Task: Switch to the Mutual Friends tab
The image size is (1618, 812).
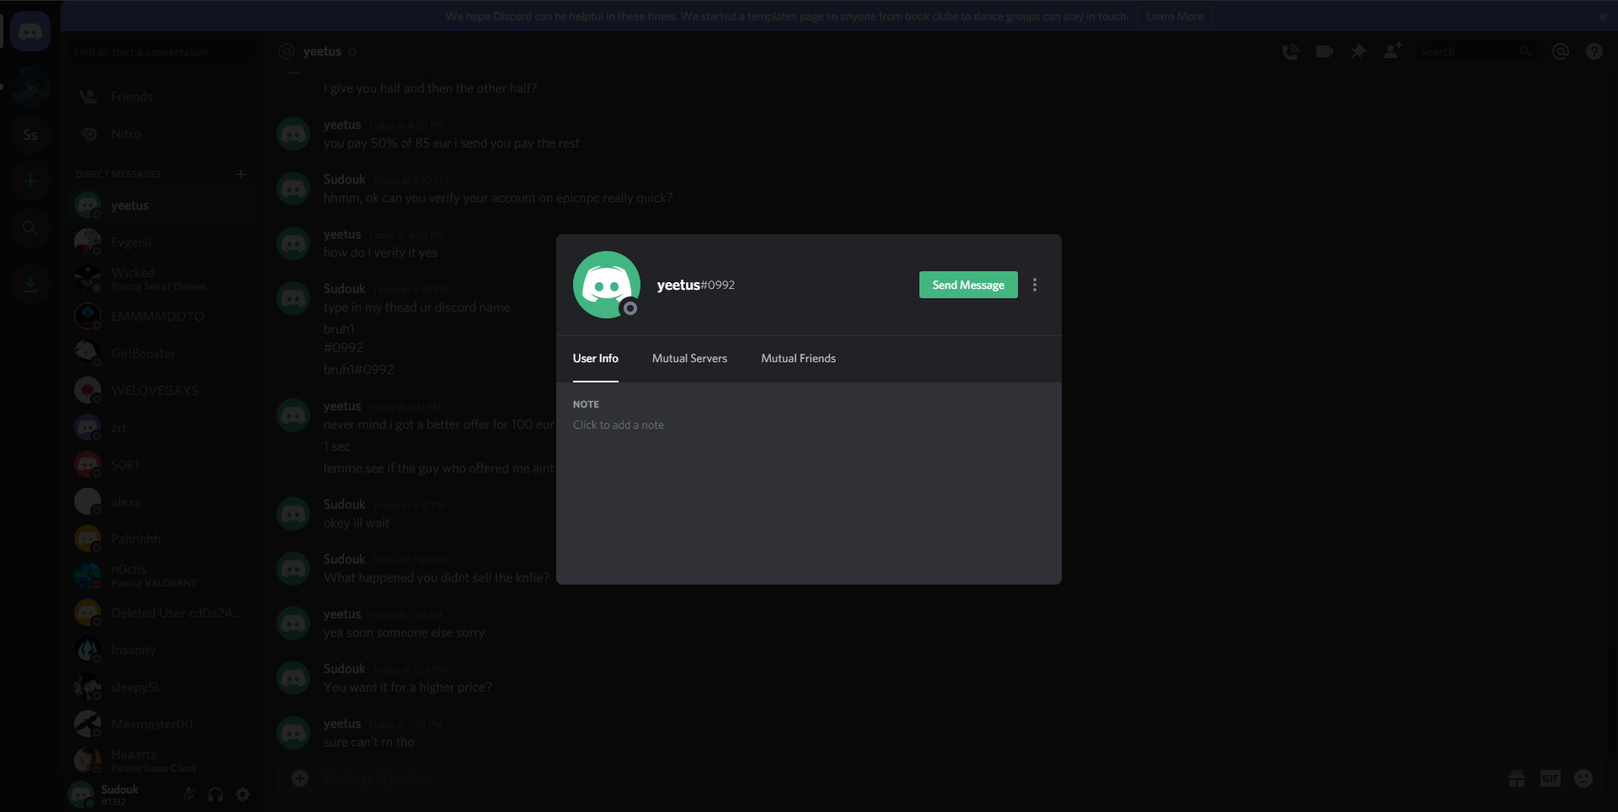Action: click(798, 359)
